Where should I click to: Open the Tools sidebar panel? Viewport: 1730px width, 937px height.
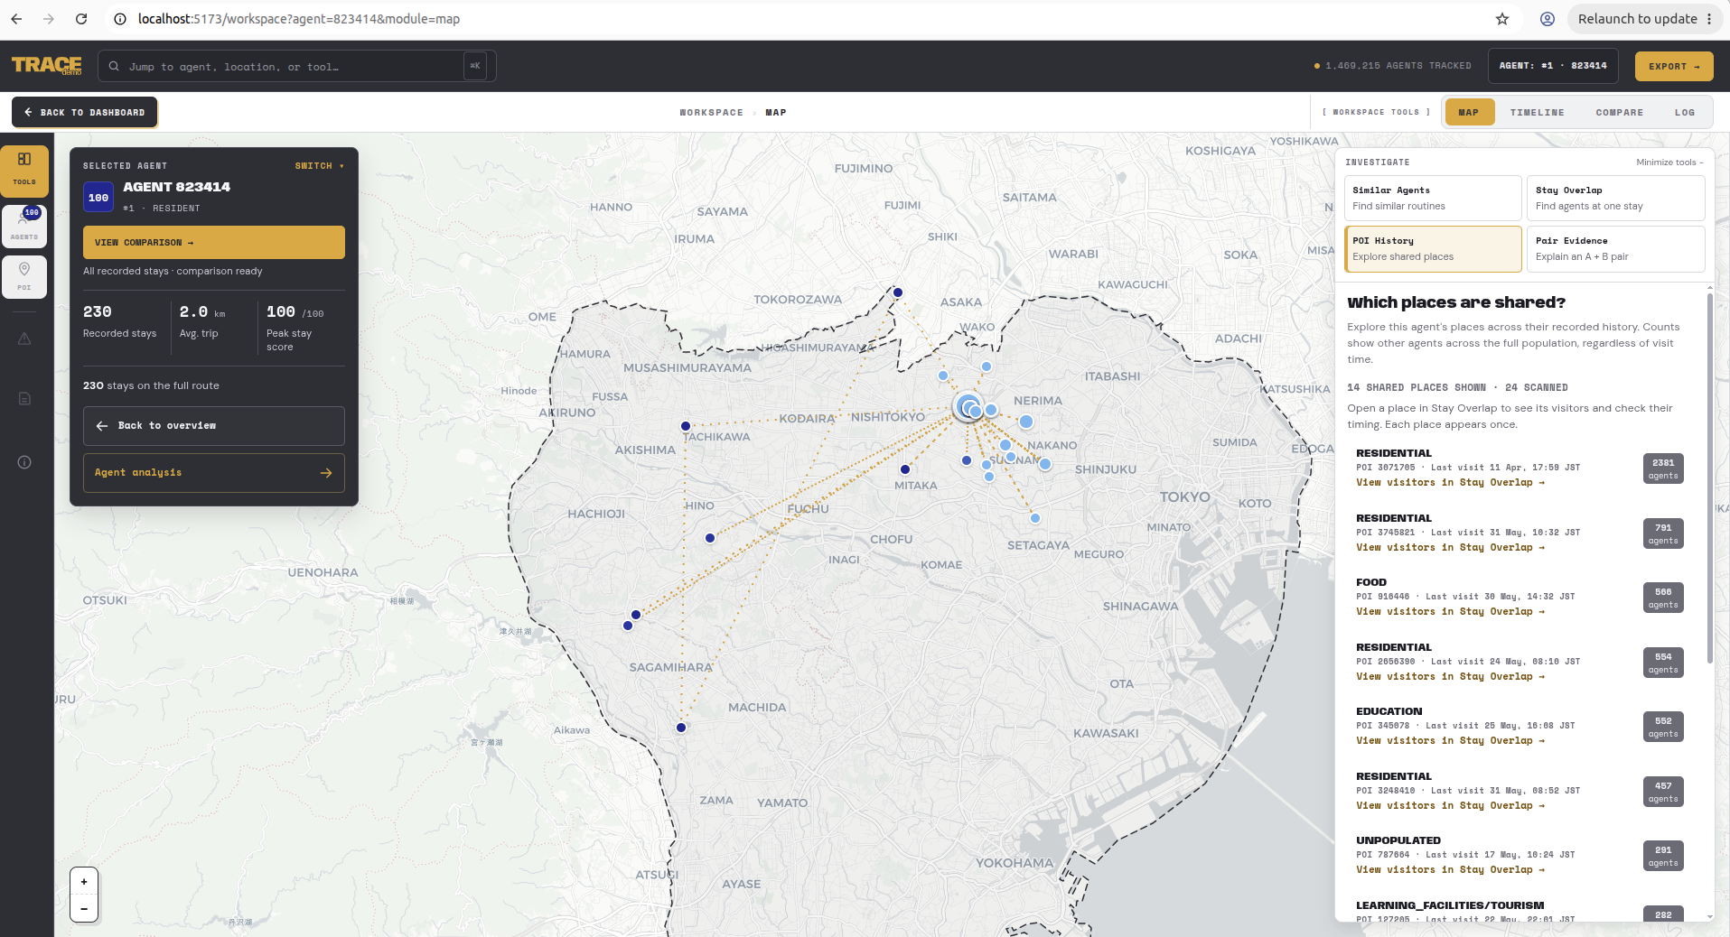(x=24, y=171)
